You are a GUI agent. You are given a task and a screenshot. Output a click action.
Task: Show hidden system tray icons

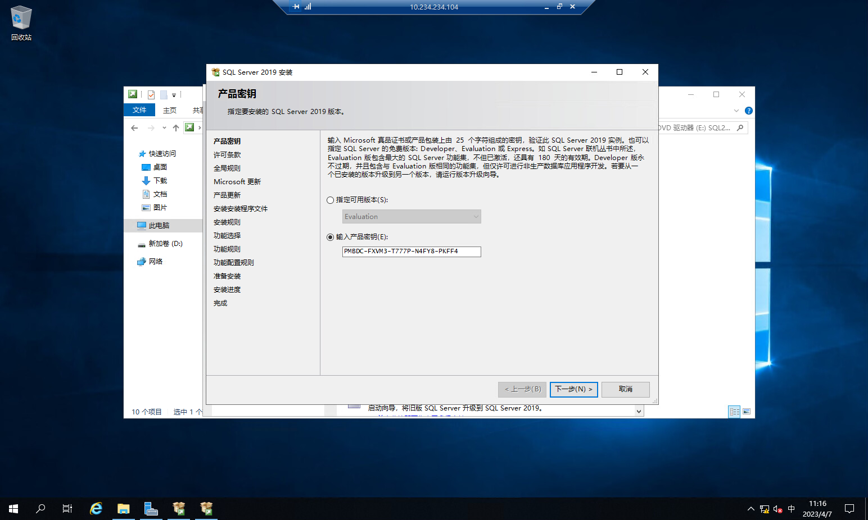point(751,509)
